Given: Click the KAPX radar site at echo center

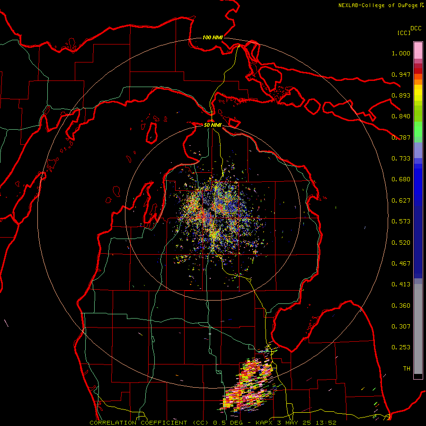Looking at the screenshot, I should (212, 212).
